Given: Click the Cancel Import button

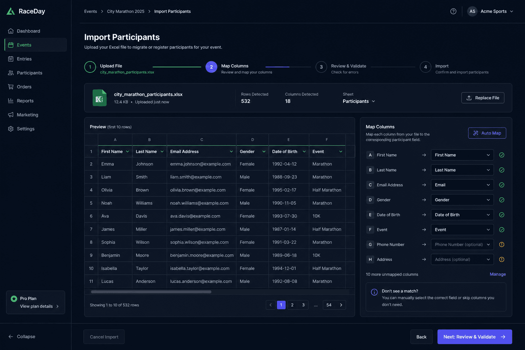Looking at the screenshot, I should [104, 337].
